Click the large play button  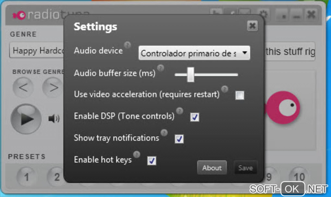(x=26, y=119)
